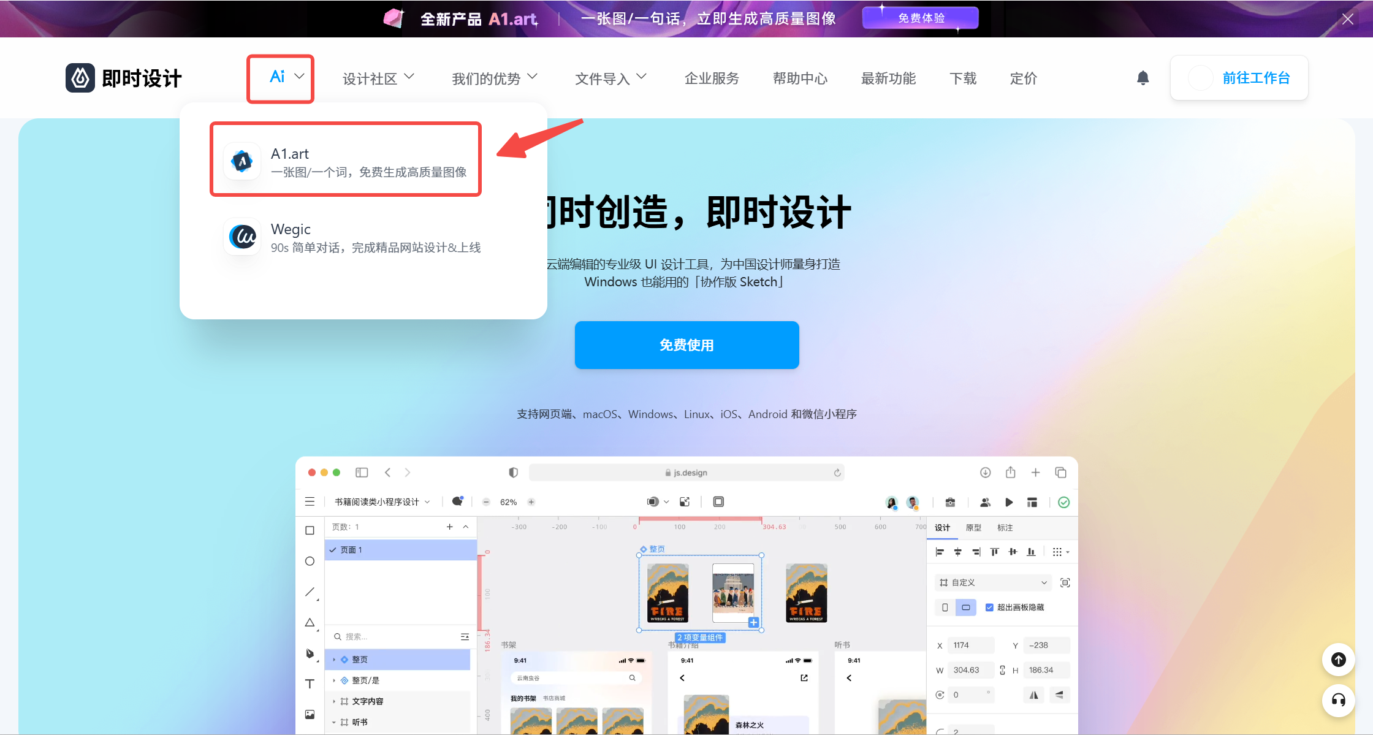Screen dimensions: 1373x735
Task: Select the Text tool
Action: point(310,684)
